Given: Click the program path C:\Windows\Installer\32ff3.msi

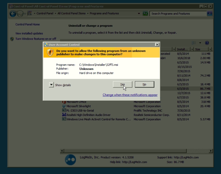Looking at the screenshot, I should (99, 65).
